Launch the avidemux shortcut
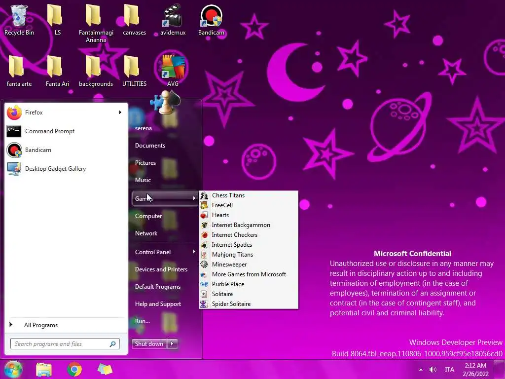Screen dimensions: 505x379 173,20
